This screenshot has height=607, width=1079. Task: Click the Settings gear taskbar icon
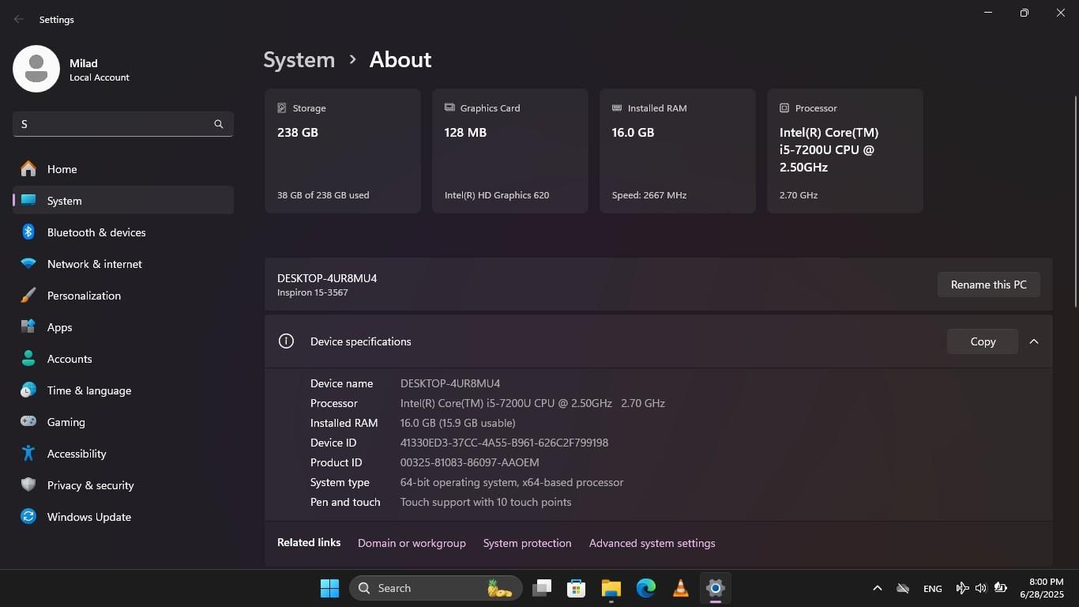[x=716, y=588]
